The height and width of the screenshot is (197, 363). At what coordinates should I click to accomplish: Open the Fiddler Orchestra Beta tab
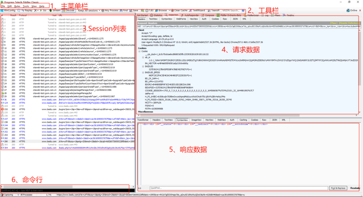pos(229,15)
